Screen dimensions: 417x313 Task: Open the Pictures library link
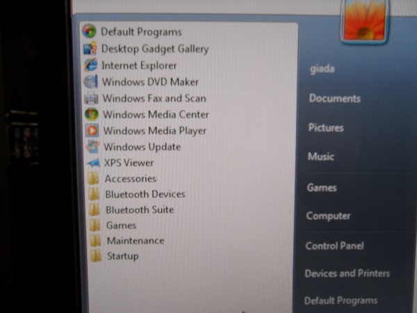pos(326,128)
